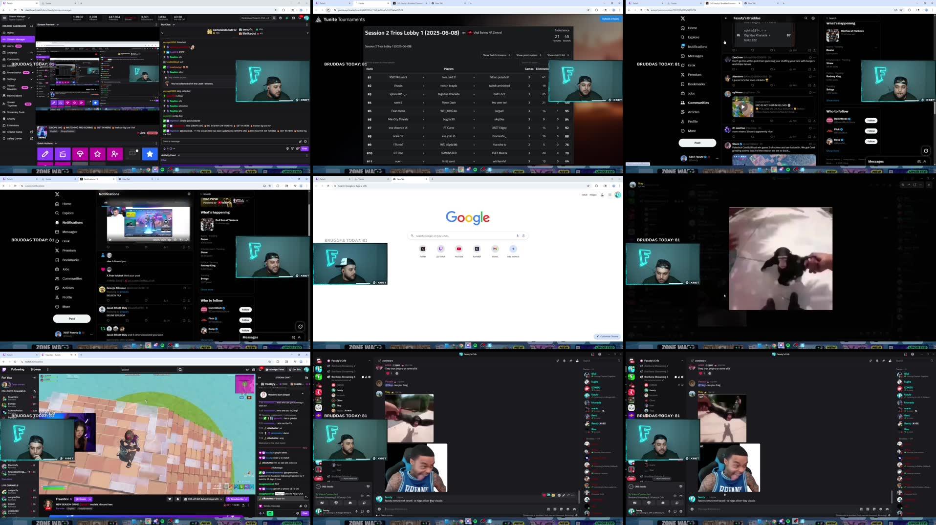The height and width of the screenshot is (525, 936).
Task: Toggle follow heart on Fraantic stream
Action: [170, 499]
